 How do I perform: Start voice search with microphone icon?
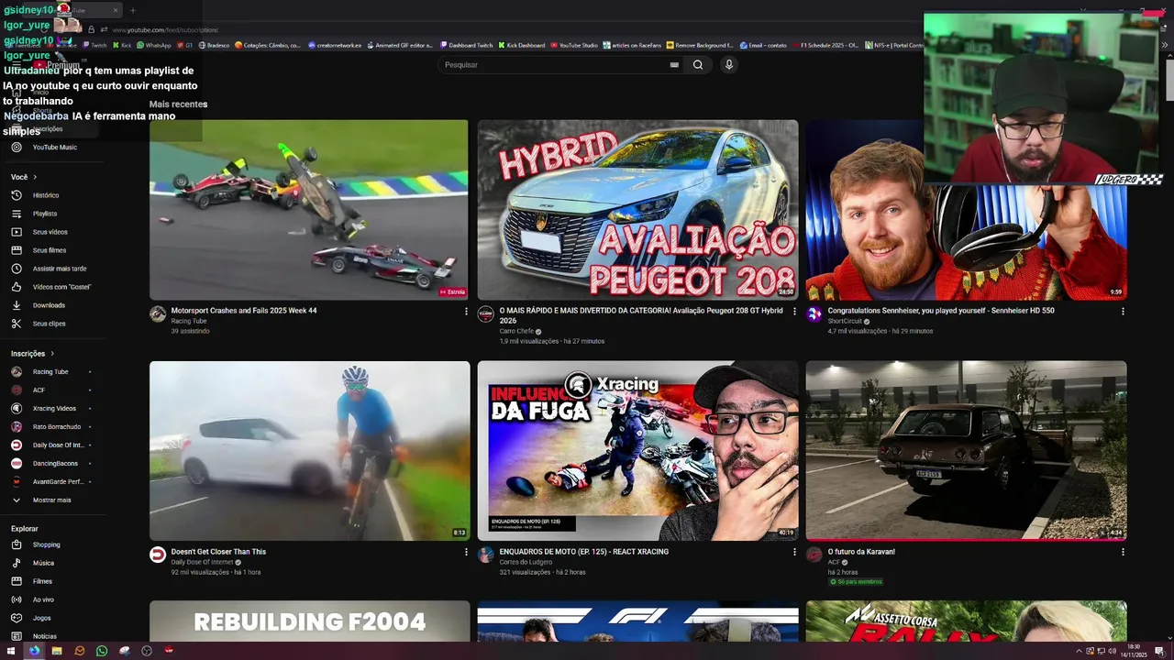pyautogui.click(x=729, y=65)
